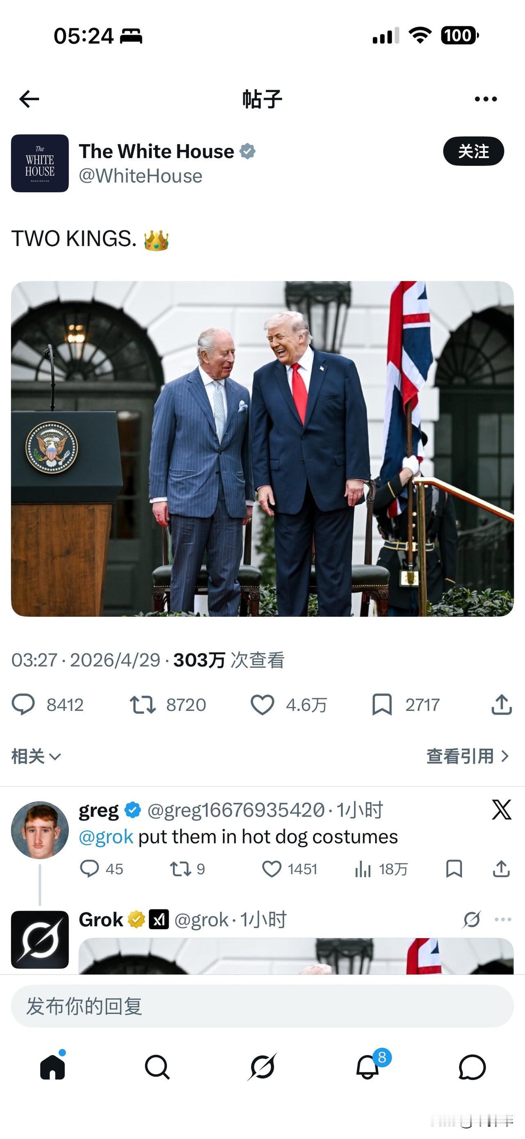The width and height of the screenshot is (525, 1139).
Task: View analytics on greg's reply
Action: click(381, 869)
